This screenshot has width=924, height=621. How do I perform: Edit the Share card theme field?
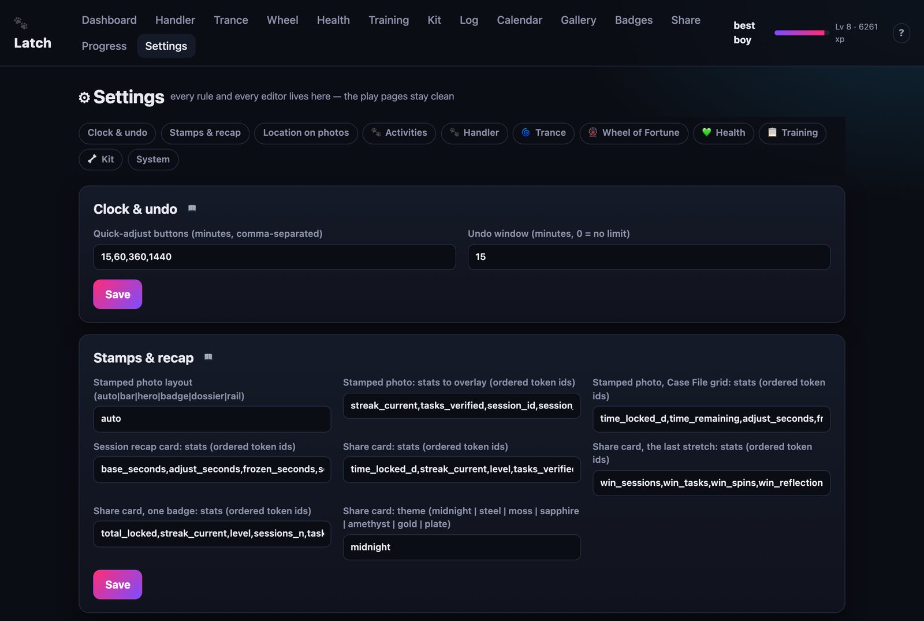coord(461,547)
